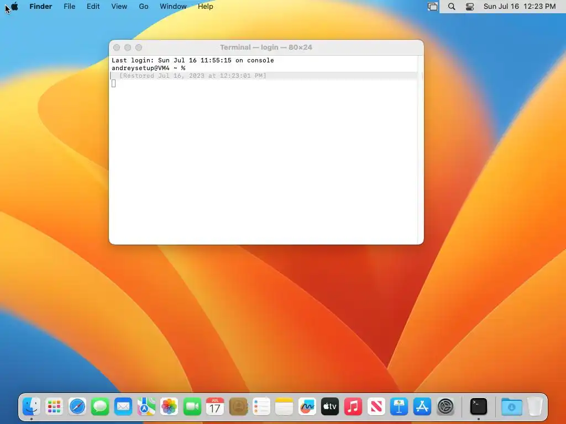Launch Keynote from the Dock
Viewport: 566px width, 424px height.
coord(399,407)
